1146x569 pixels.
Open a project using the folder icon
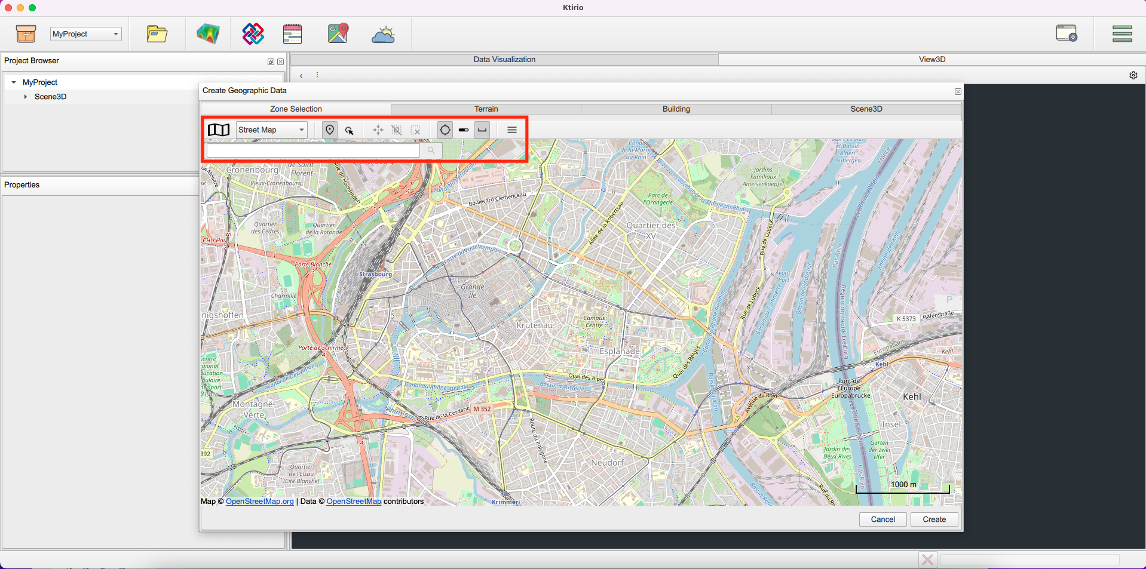pos(156,33)
